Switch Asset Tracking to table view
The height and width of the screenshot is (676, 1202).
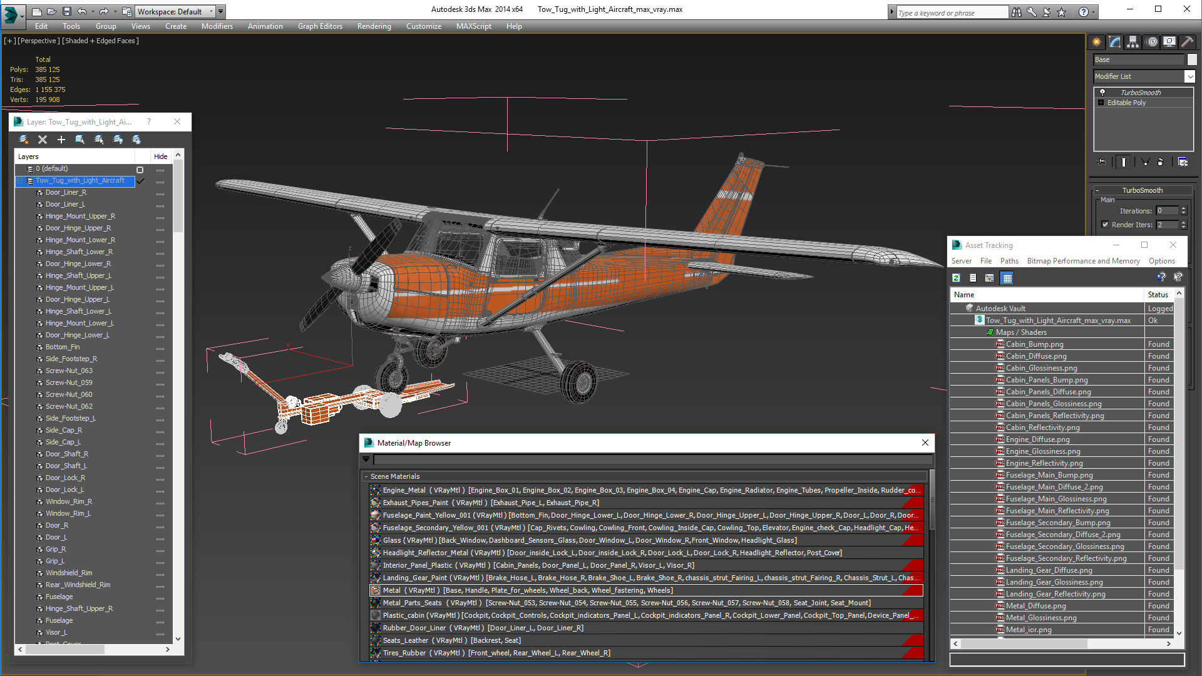tap(1007, 278)
